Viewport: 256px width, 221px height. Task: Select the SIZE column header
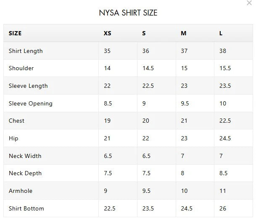click(15, 33)
